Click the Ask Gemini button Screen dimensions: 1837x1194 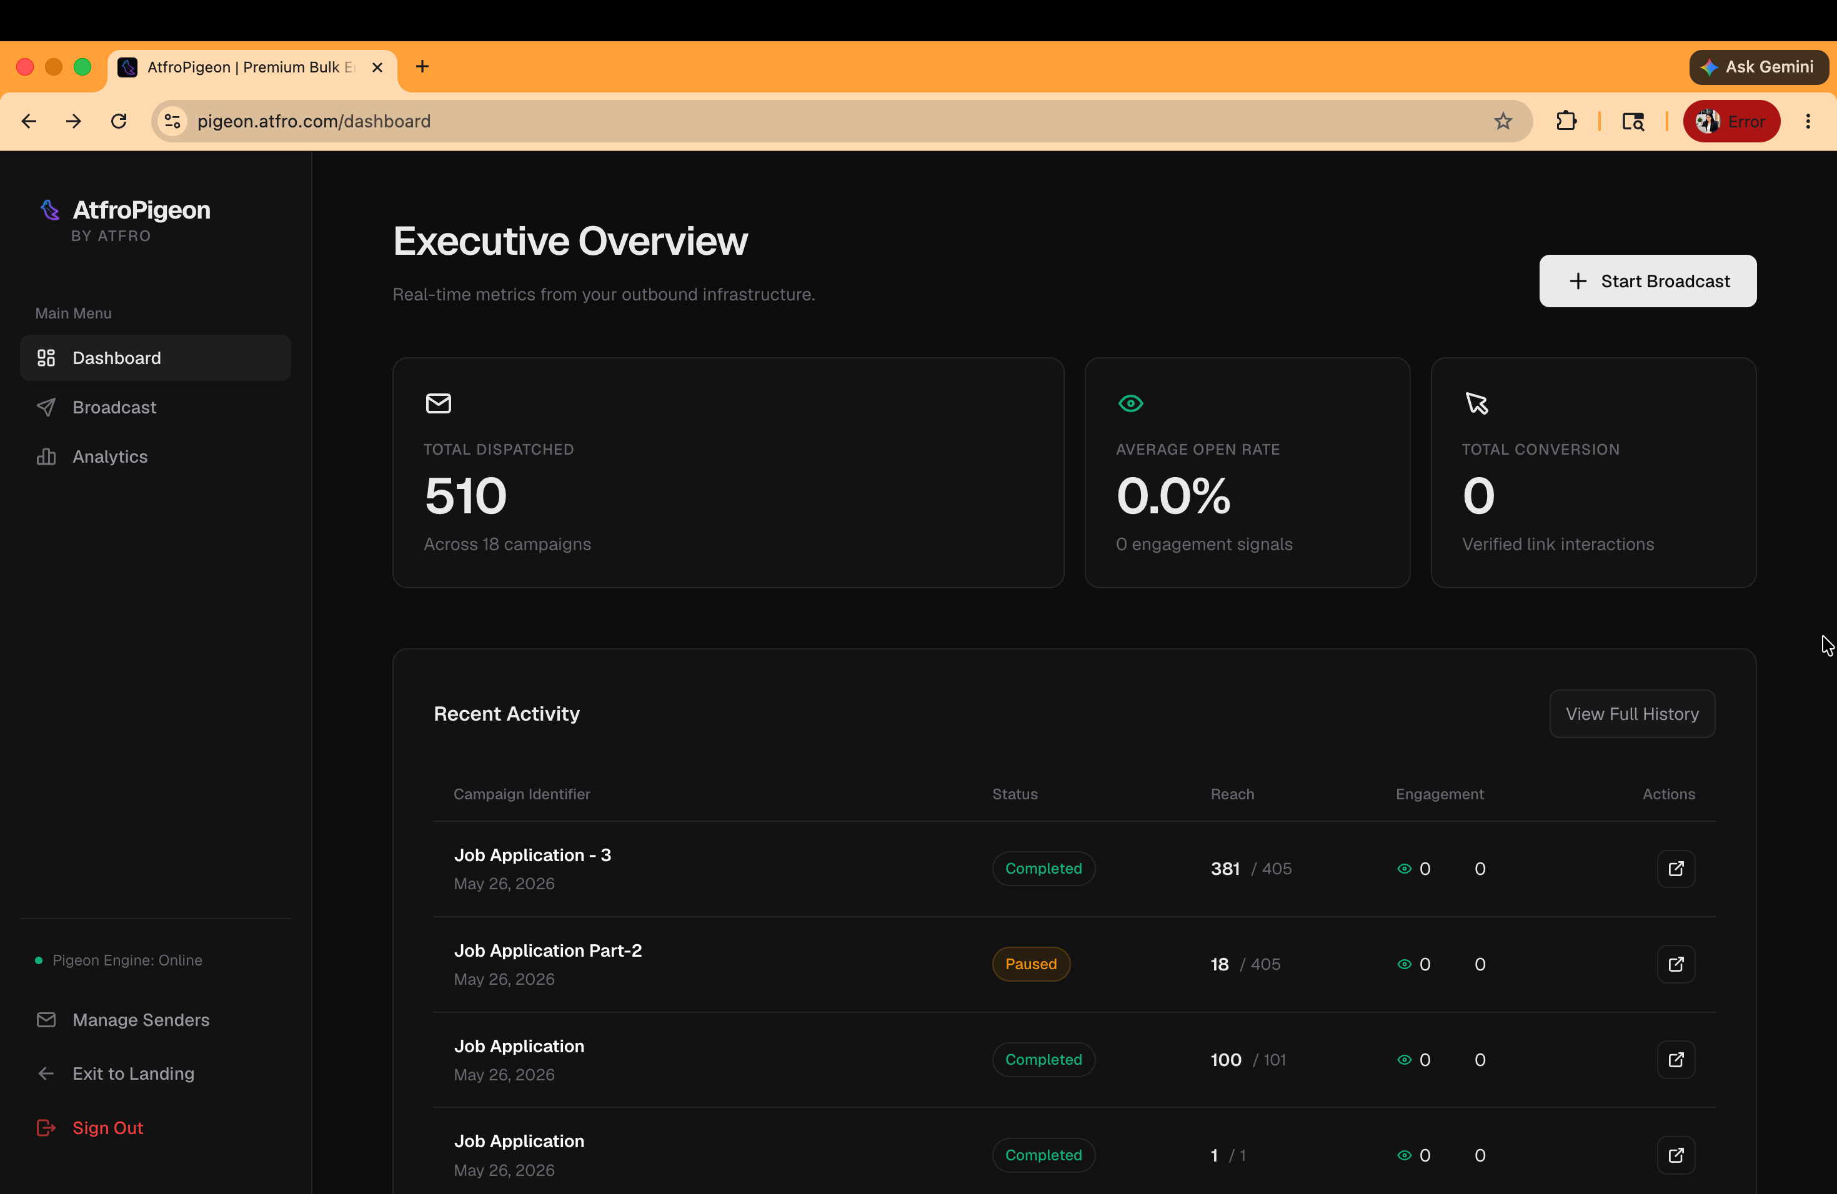click(1758, 67)
